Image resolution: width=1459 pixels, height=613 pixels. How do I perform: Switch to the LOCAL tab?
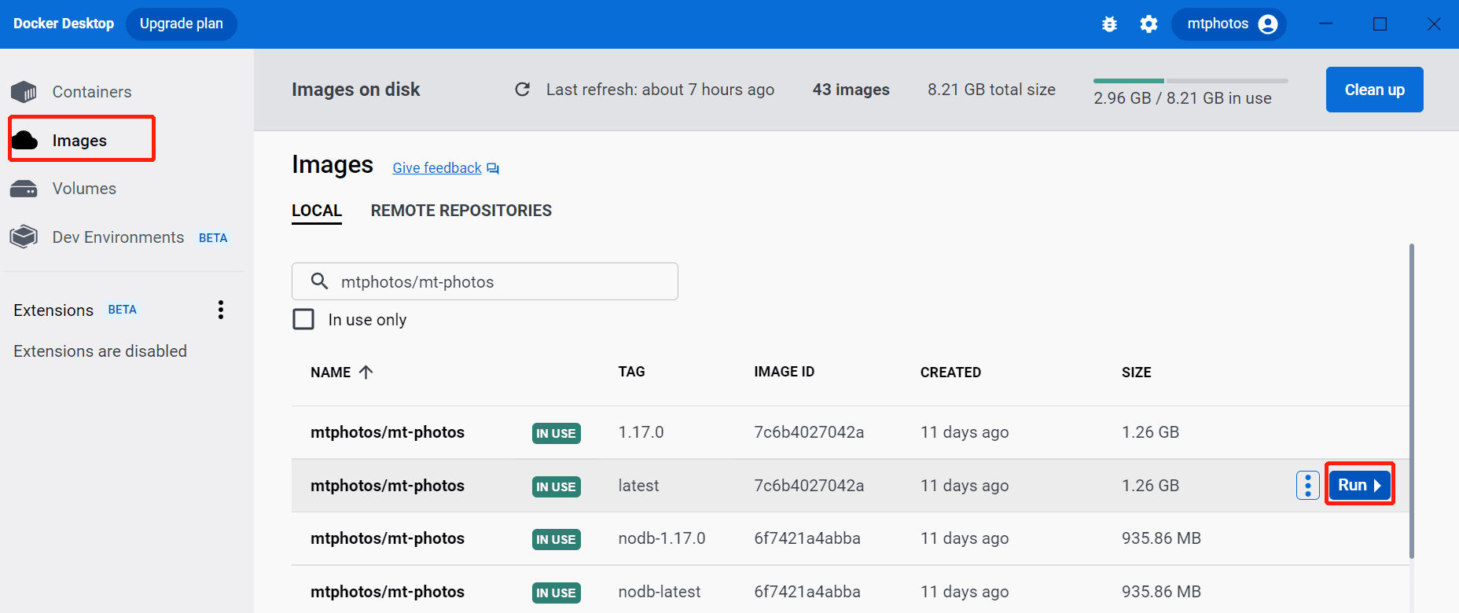click(317, 211)
